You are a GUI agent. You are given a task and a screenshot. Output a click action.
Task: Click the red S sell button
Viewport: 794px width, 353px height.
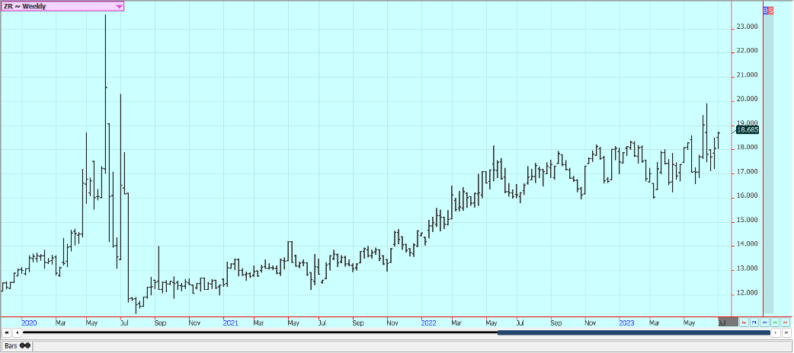pyautogui.click(x=771, y=11)
